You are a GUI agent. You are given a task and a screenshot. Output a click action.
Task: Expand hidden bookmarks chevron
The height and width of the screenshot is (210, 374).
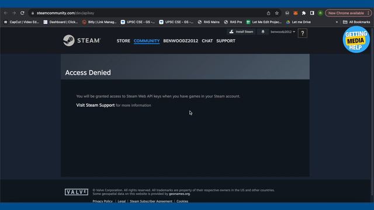point(337,22)
